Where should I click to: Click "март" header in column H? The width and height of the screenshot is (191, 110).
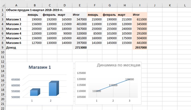[x=125, y=15]
